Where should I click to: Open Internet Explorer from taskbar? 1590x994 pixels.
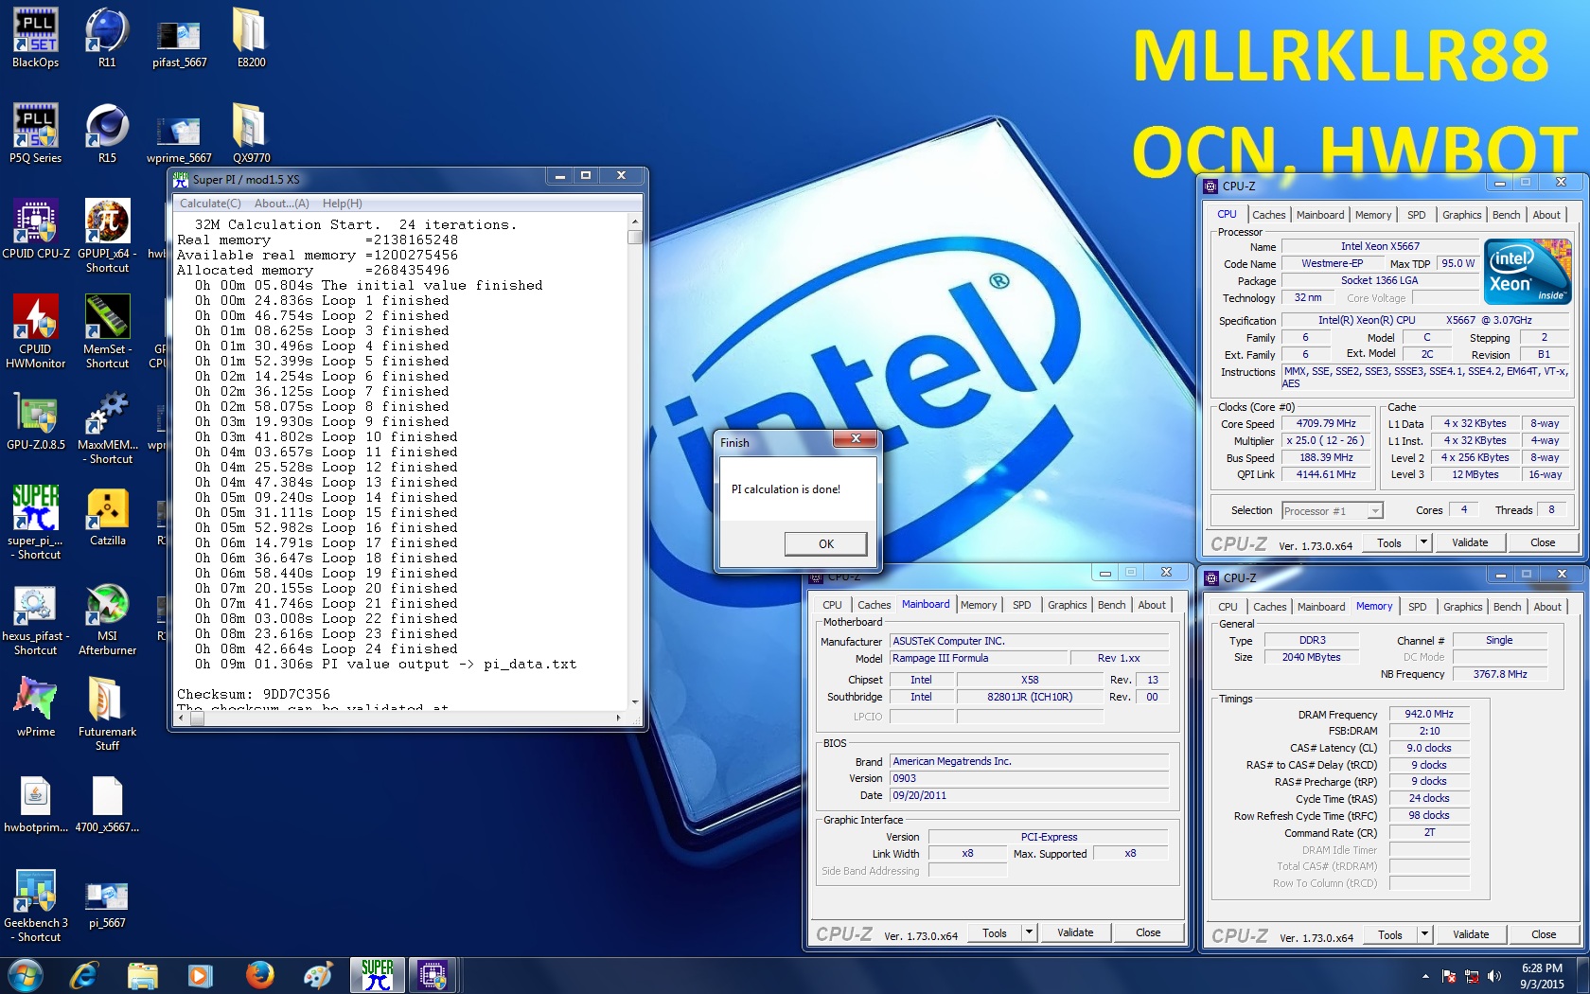pyautogui.click(x=83, y=975)
